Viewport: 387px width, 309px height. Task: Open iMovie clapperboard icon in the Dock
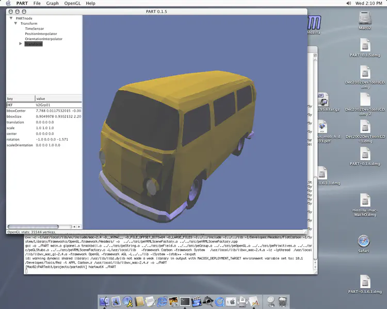[x=197, y=301]
